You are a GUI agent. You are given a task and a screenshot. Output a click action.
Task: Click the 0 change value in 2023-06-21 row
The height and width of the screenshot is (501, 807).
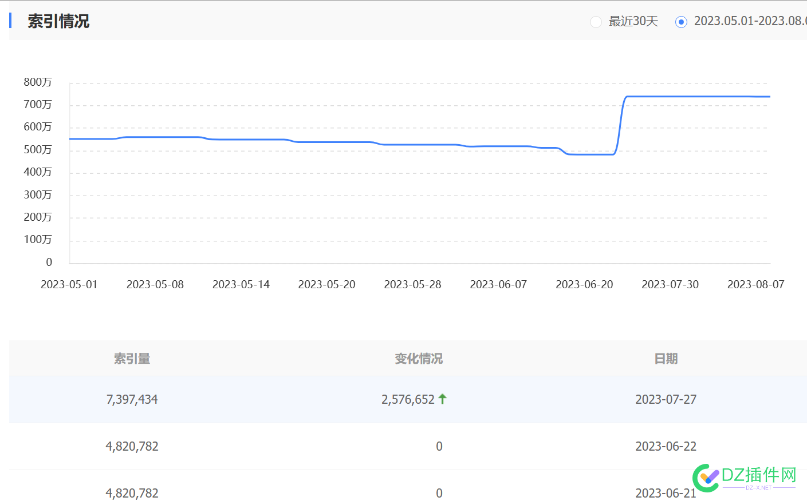point(439,493)
